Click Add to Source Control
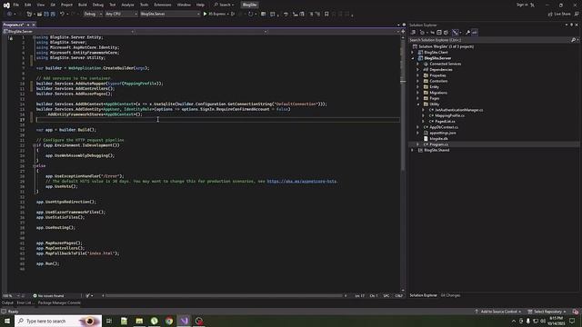Screen dimensions: 582x327 [497, 312]
